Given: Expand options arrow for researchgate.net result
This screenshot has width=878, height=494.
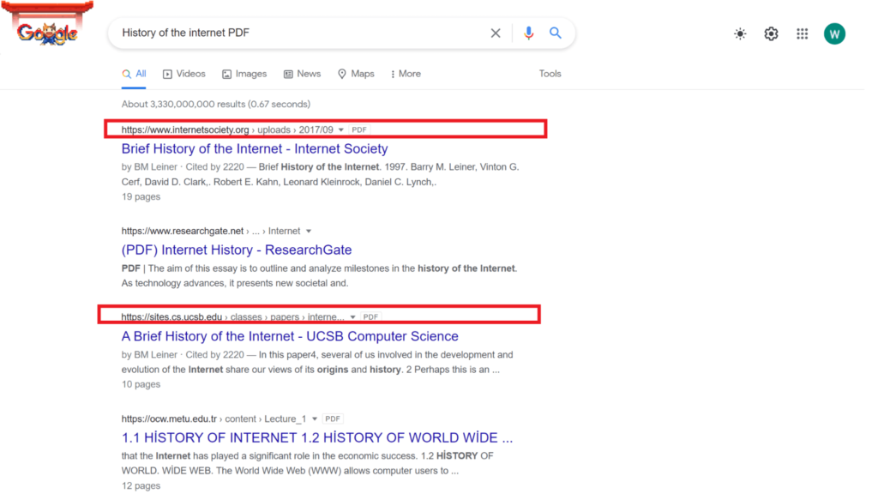Looking at the screenshot, I should click(x=309, y=232).
